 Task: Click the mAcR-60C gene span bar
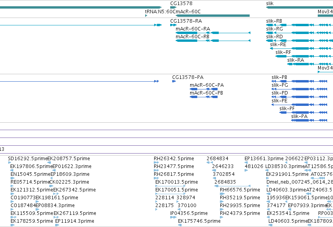tap(212, 16)
